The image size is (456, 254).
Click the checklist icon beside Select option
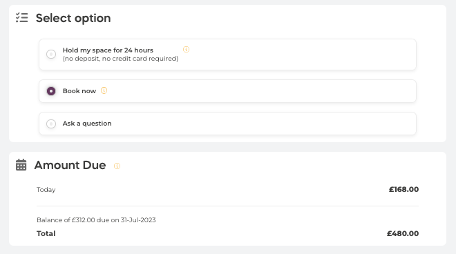click(22, 18)
